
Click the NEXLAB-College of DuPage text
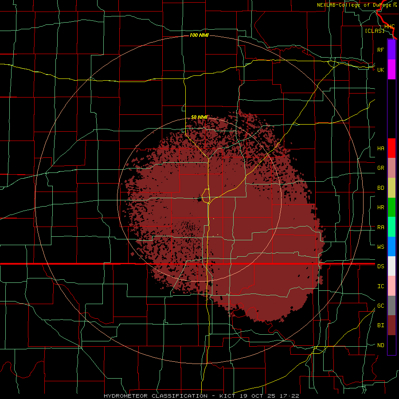[x=354, y=5]
